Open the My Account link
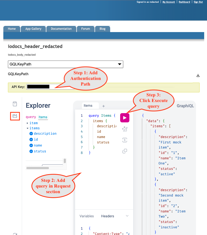Screen dimensions: 207x235 pos(169,2)
